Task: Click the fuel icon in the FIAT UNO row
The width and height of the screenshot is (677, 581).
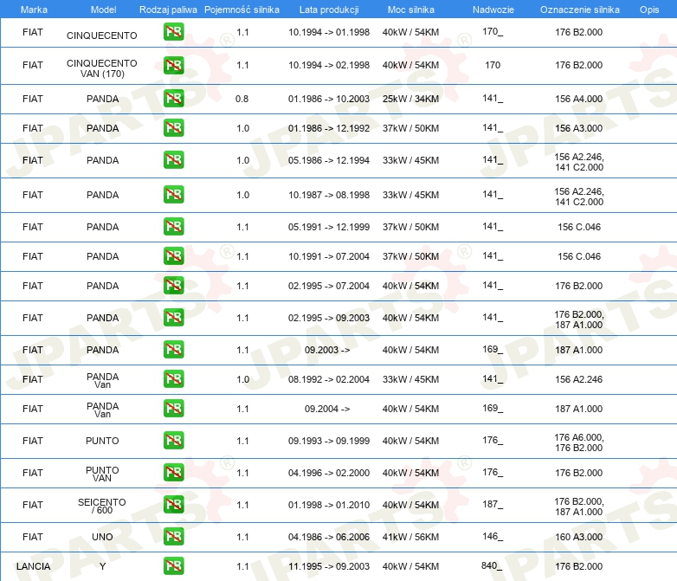Action: 173,536
